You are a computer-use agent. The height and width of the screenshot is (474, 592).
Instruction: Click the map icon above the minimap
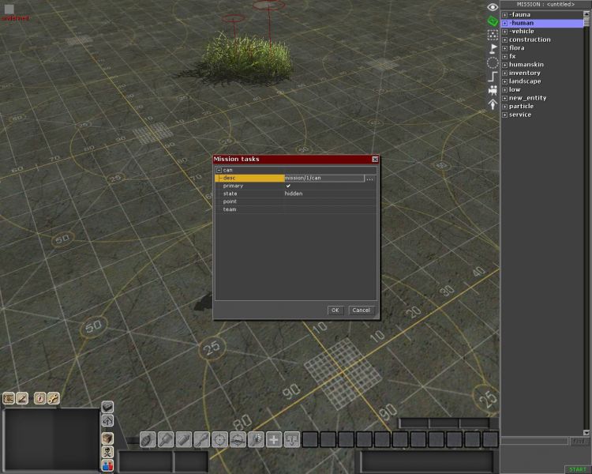pyautogui.click(x=9, y=398)
